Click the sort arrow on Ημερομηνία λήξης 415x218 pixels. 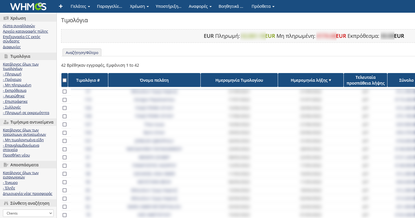[x=330, y=80]
